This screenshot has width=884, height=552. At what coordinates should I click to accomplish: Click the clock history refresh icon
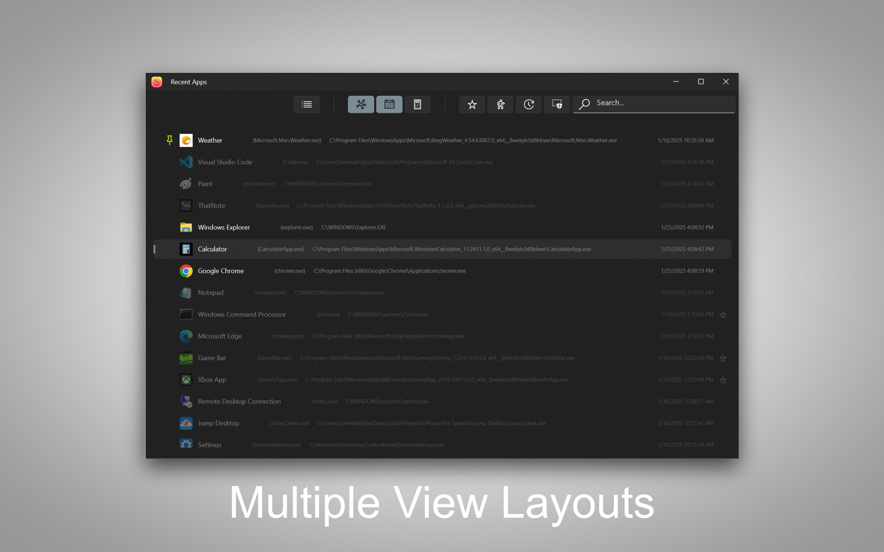tap(529, 104)
